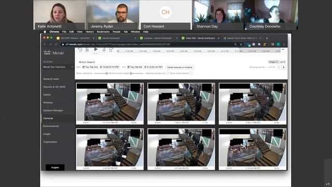Open the End time picker 9:15:24
The height and width of the screenshot is (187, 332).
click(x=154, y=67)
